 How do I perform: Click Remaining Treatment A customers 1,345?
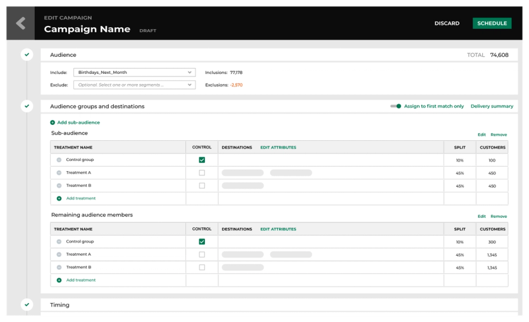coord(492,255)
